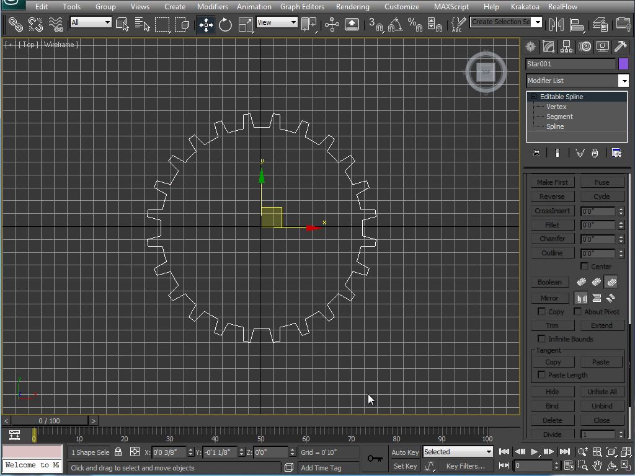This screenshot has width=635, height=476.
Task: Select the Select and Uniform Scale tool
Action: (x=246, y=24)
